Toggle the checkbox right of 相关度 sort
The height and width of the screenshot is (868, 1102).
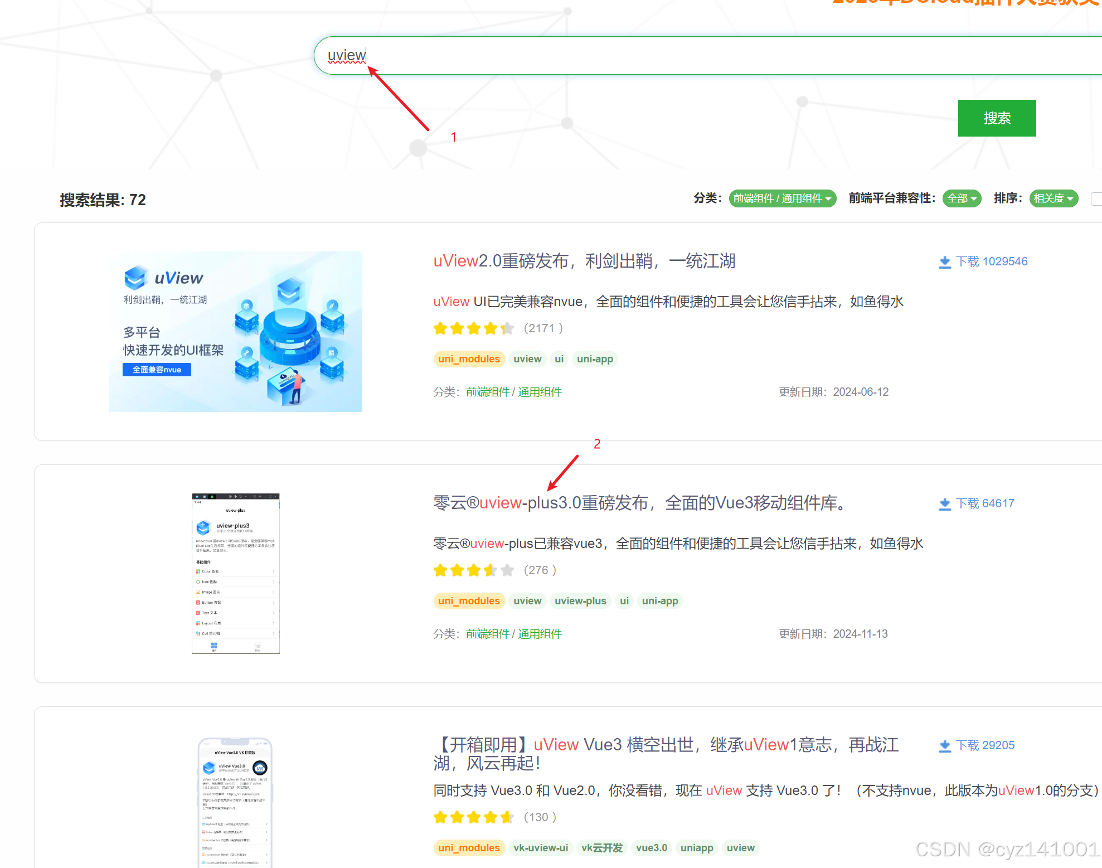coord(1096,198)
